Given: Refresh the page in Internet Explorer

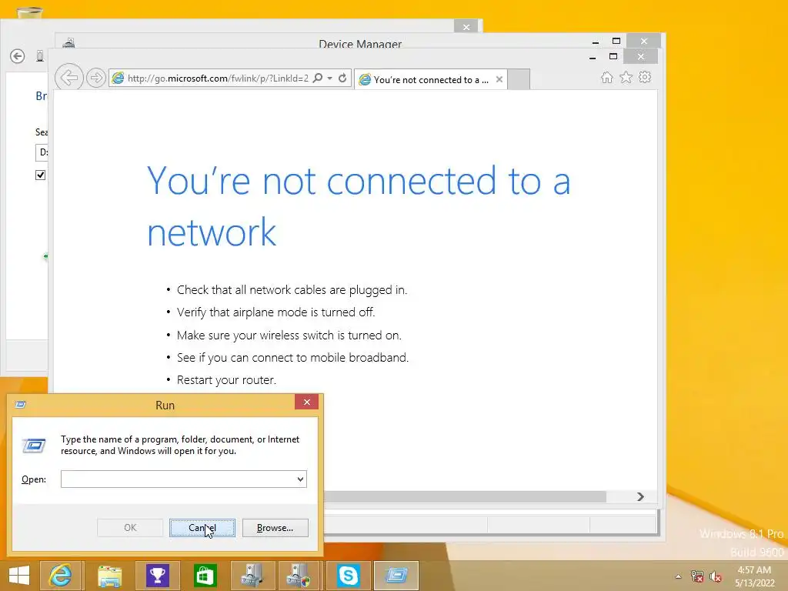Looking at the screenshot, I should [x=342, y=78].
